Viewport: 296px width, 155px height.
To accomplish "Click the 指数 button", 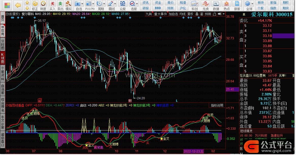I will pyautogui.click(x=273, y=8).
